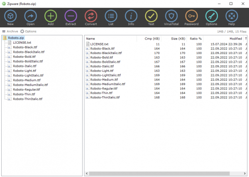Select Roboto-ThinItalic.ttf in the tree panel
The height and width of the screenshot is (177, 249).
click(28, 99)
